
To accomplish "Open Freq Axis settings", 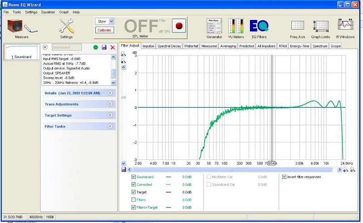I will pyautogui.click(x=298, y=26).
